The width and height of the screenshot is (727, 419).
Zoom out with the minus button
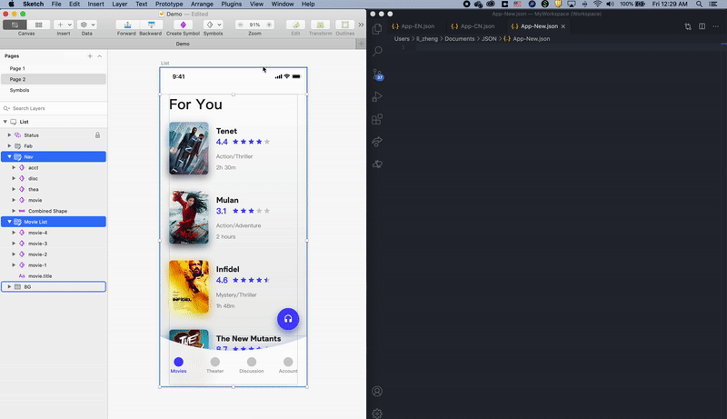pos(240,25)
